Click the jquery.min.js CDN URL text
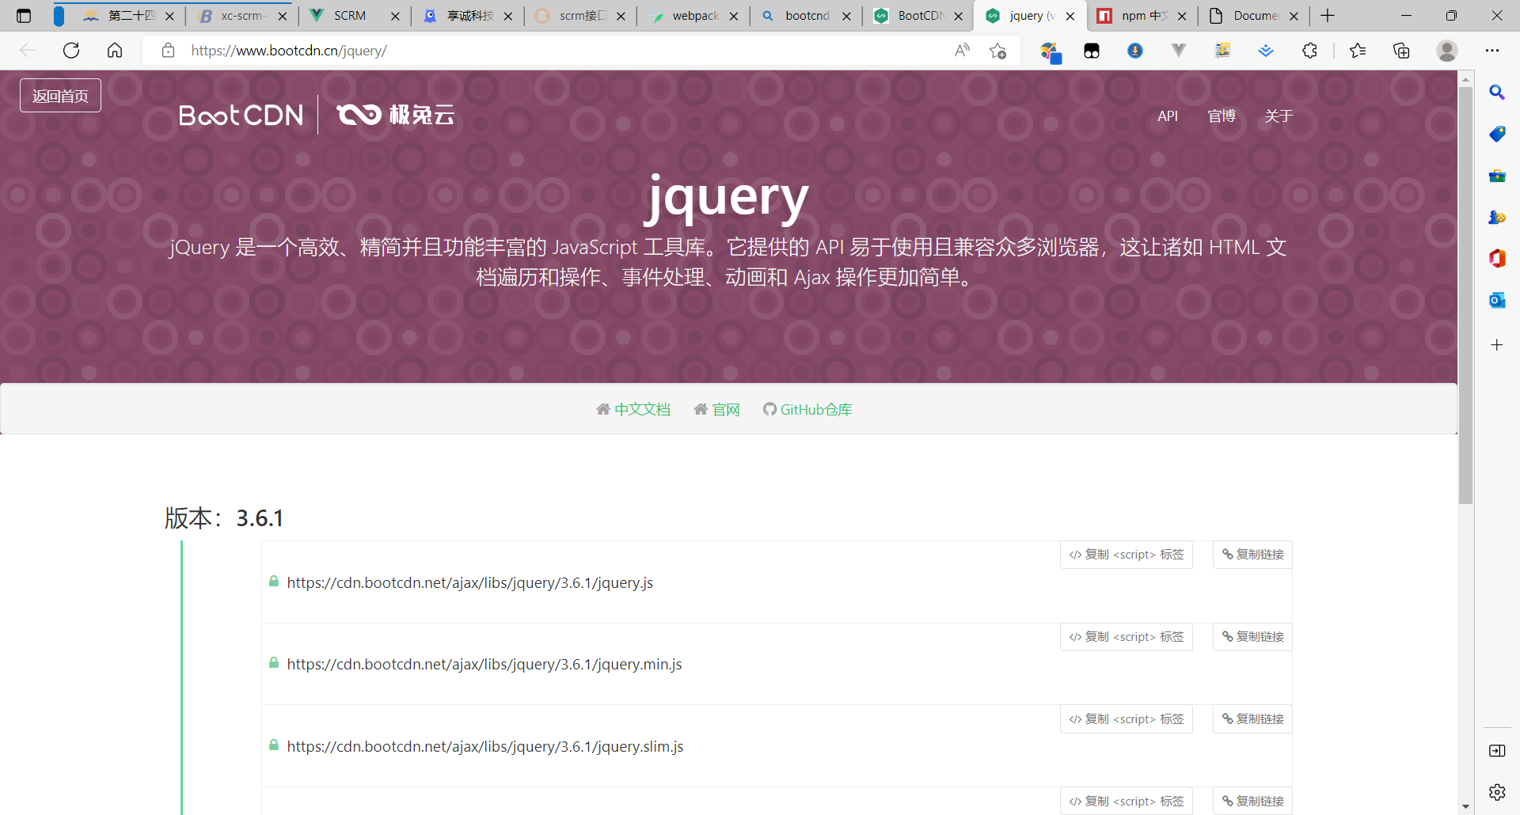 [x=484, y=665]
